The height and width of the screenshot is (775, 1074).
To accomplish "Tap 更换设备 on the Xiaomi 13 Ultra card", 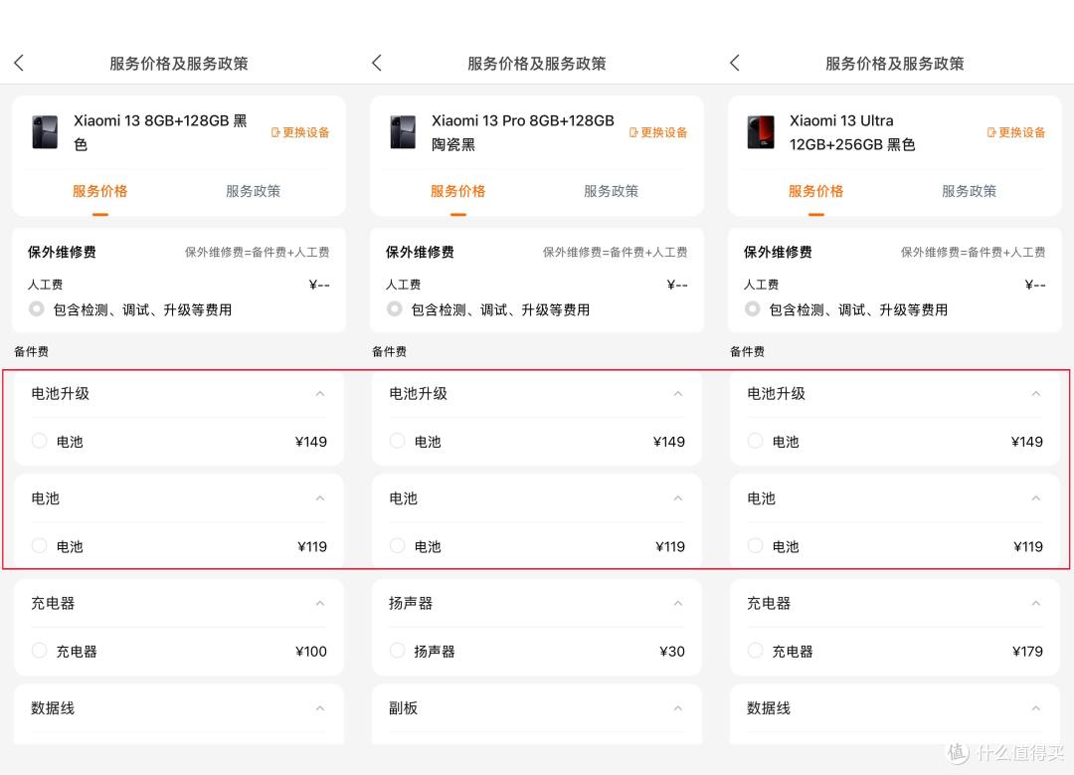I will point(1015,132).
